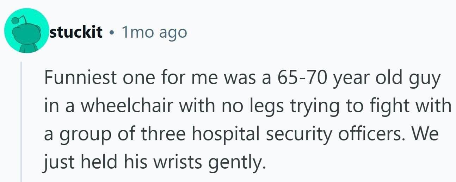The width and height of the screenshot is (456, 182).
Task: Click the dot separator after the username
Action: tap(112, 33)
